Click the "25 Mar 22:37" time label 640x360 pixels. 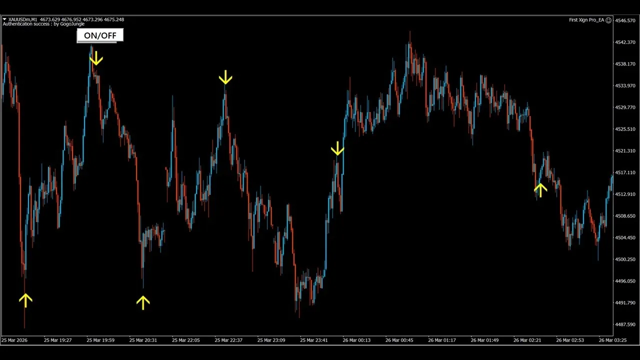point(228,340)
